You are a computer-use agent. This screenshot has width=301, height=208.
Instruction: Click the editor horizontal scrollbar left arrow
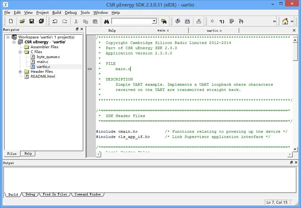(99, 154)
